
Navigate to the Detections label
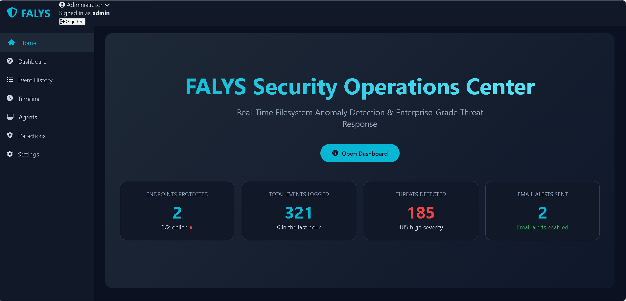tap(32, 136)
